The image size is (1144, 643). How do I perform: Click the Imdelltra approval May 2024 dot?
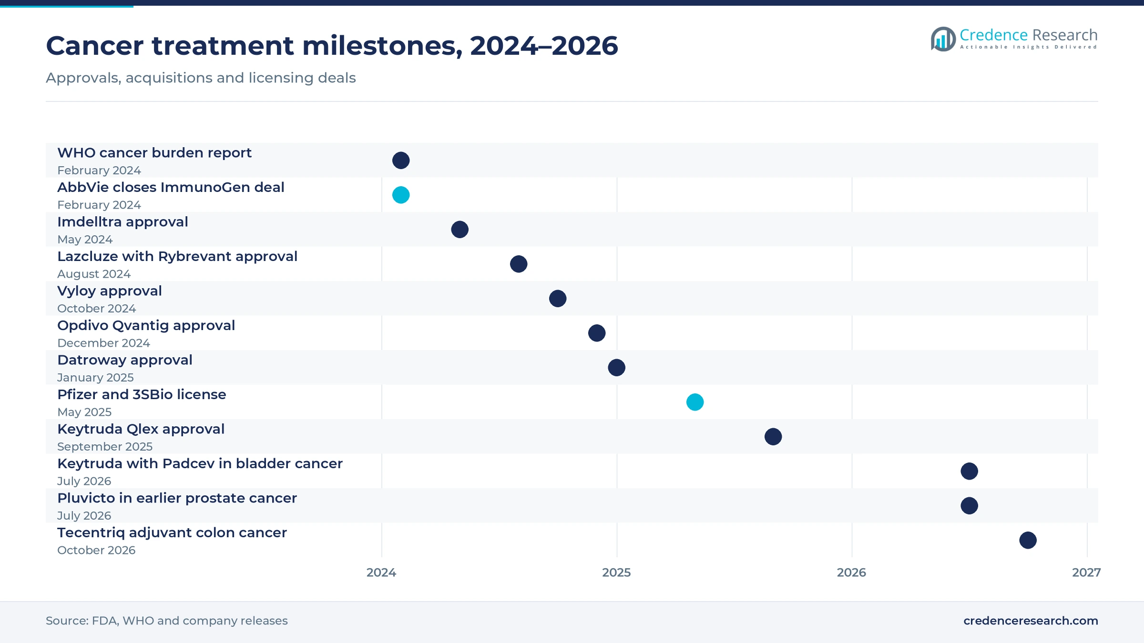click(460, 230)
